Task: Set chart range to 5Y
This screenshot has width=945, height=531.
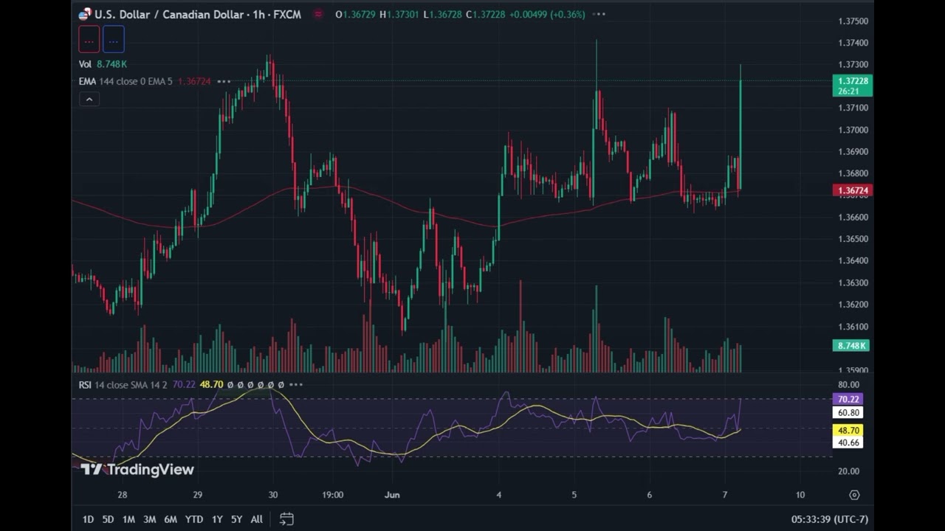Action: click(x=236, y=519)
